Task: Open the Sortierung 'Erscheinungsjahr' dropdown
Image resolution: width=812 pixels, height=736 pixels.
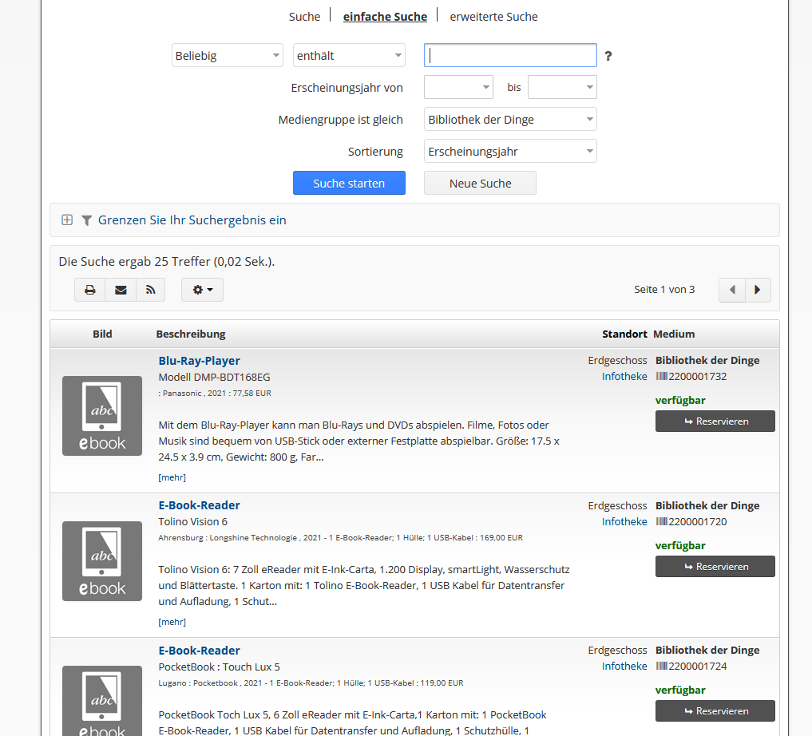Action: coord(510,152)
